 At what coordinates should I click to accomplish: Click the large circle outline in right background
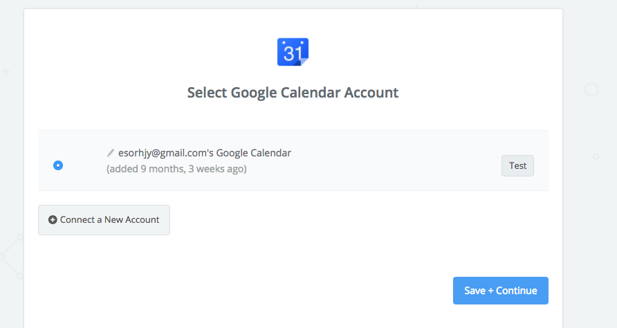[591, 89]
